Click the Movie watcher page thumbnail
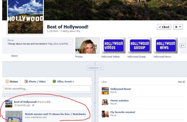Screen dimensions: 187x122 tap(105, 102)
